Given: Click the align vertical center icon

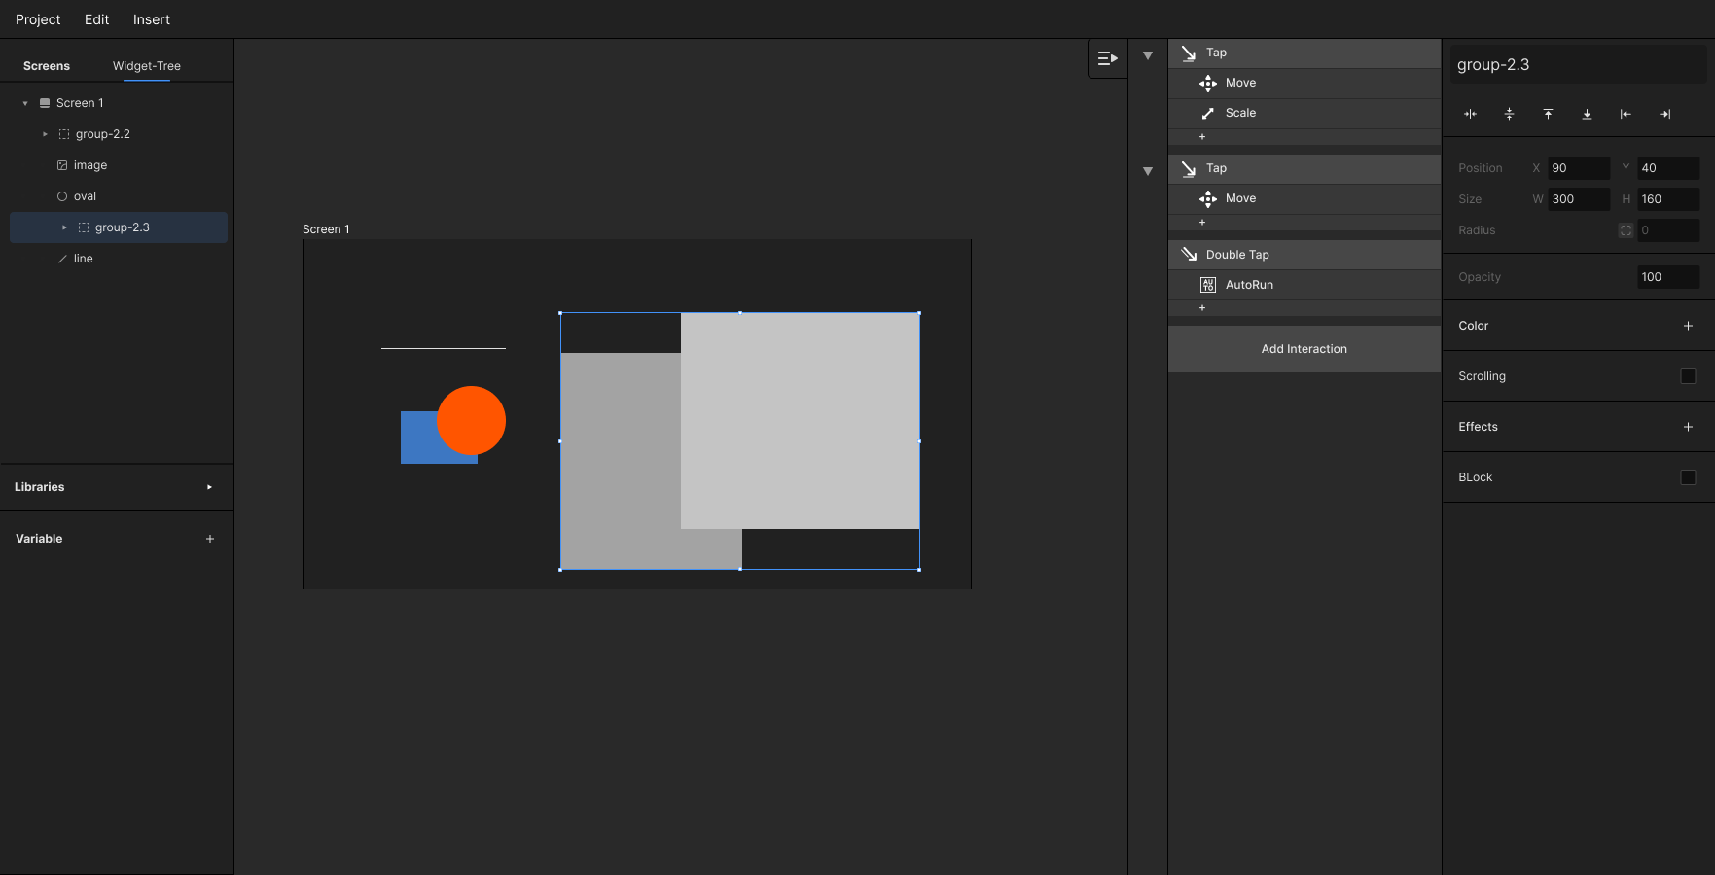Looking at the screenshot, I should pyautogui.click(x=1509, y=114).
